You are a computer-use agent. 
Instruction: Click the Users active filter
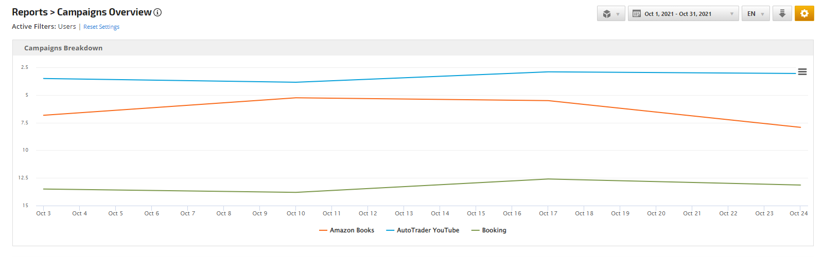tap(67, 27)
